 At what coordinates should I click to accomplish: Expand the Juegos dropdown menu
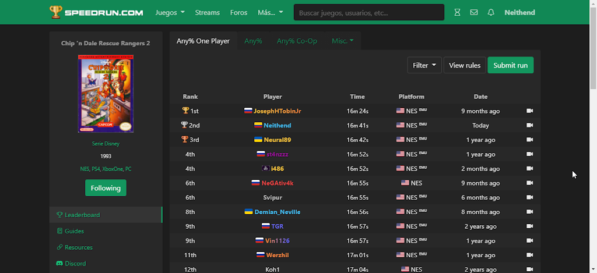[x=170, y=13]
